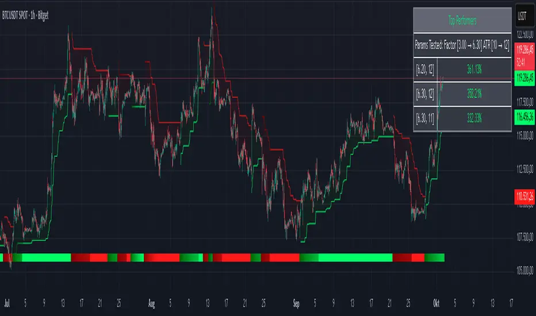Click the 117.500,00 price axis value
This screenshot has width=536, height=316.
click(x=524, y=102)
